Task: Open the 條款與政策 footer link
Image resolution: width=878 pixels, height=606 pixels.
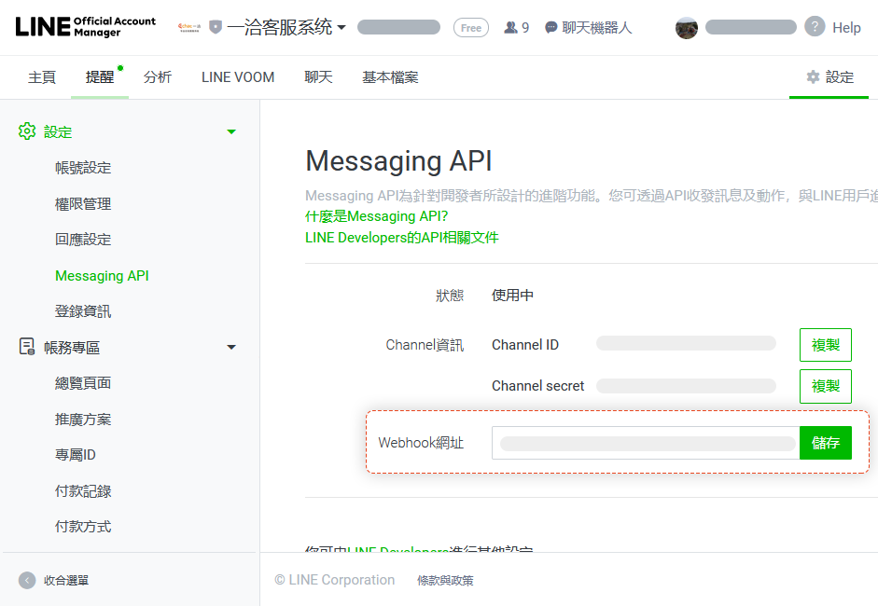Action: [x=445, y=581]
